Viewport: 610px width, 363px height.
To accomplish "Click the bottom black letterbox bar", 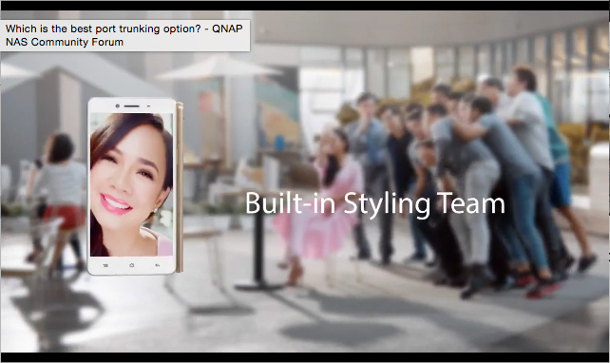I will coord(305,357).
